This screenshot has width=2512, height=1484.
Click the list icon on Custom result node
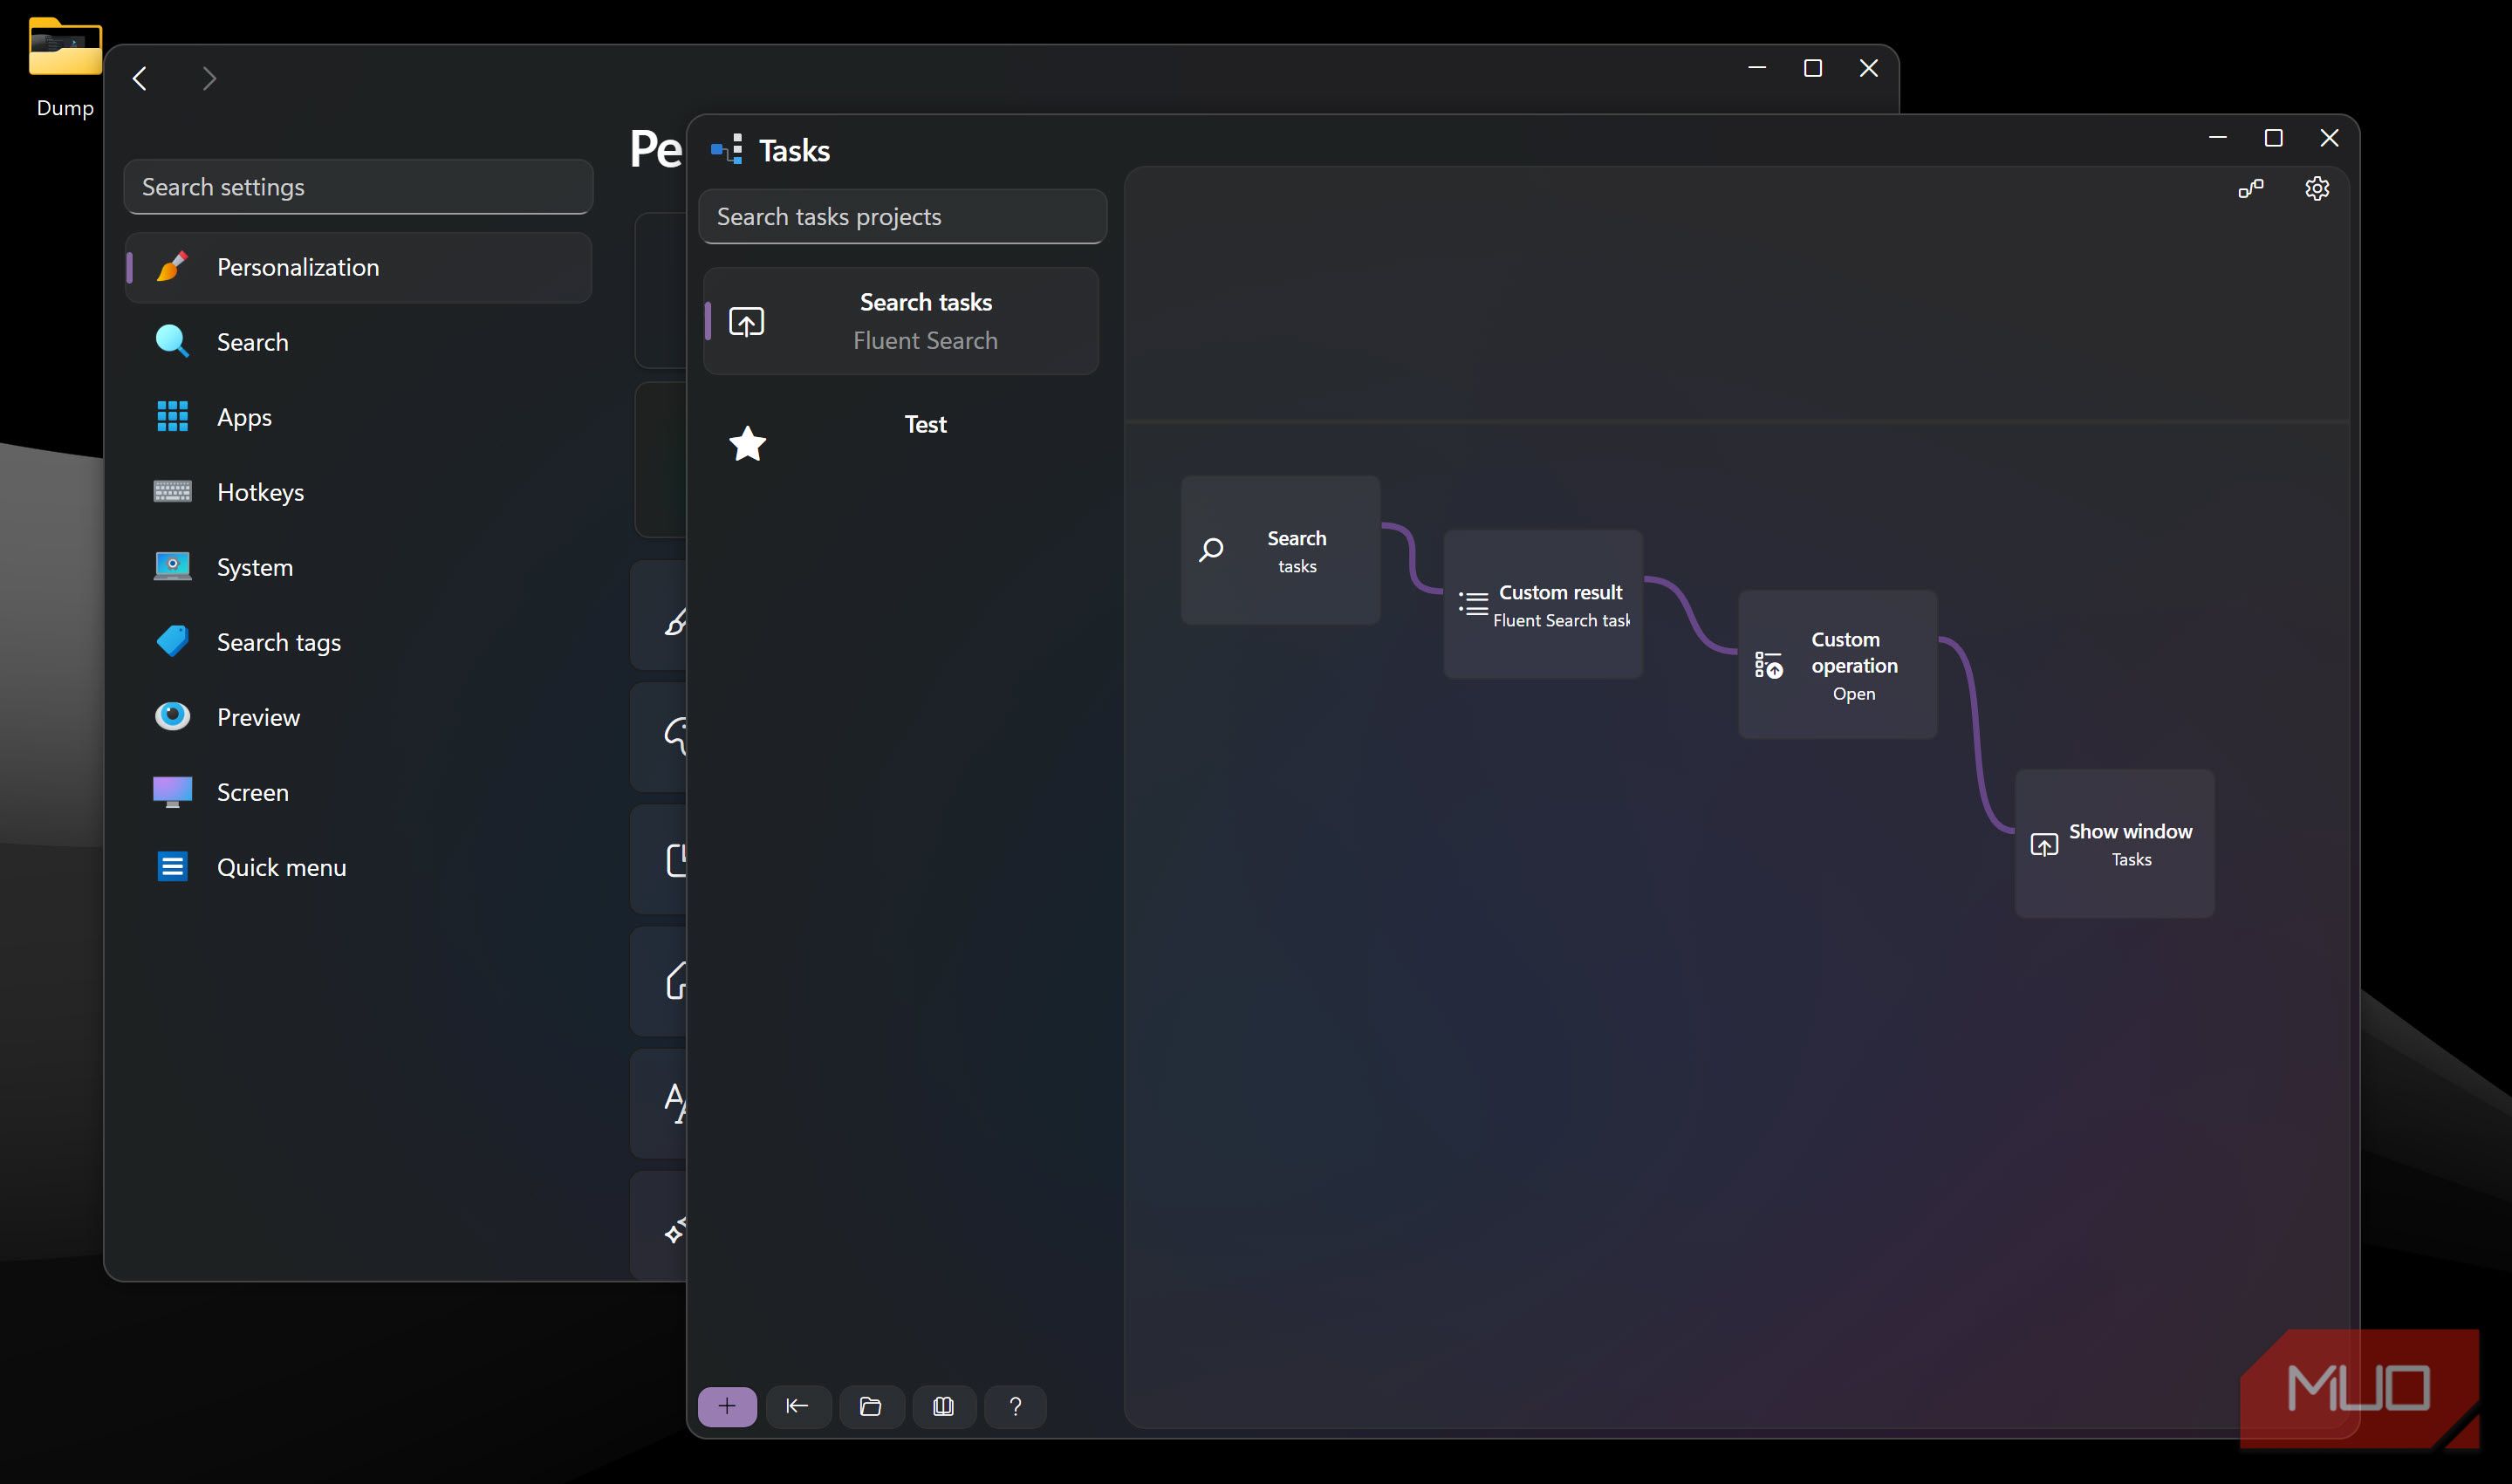(1473, 603)
